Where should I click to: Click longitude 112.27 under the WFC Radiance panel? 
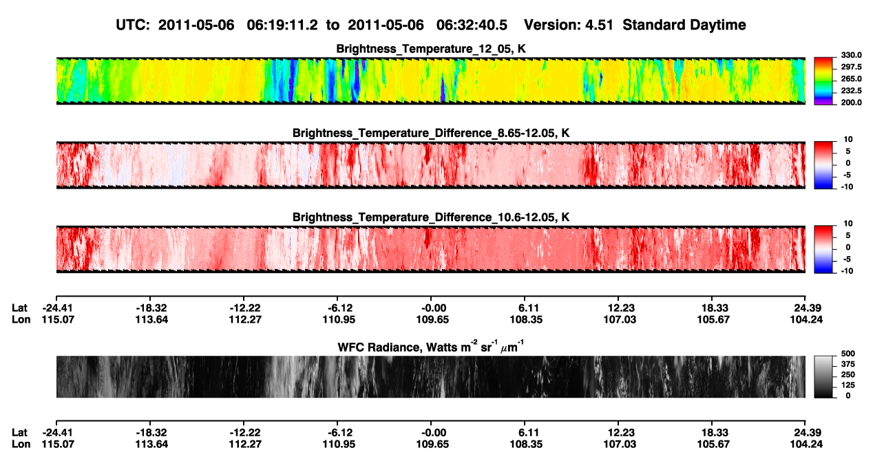point(244,444)
